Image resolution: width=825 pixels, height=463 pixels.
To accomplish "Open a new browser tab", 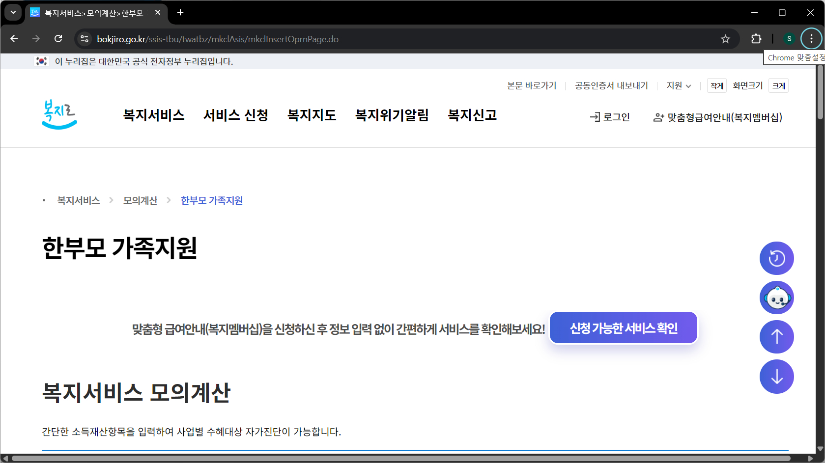I will pos(180,12).
